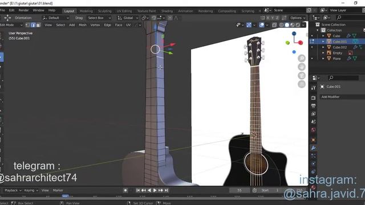The image size is (365, 205).
Task: Click Add Modifier button
Action: [x=342, y=97]
